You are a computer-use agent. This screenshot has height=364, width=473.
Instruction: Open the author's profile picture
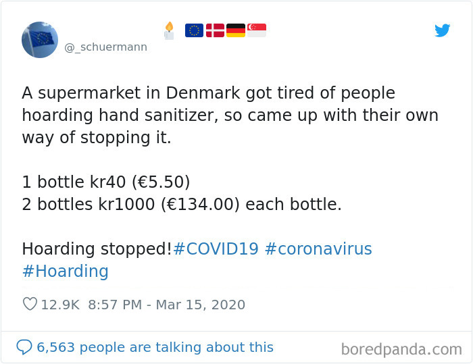40,39
